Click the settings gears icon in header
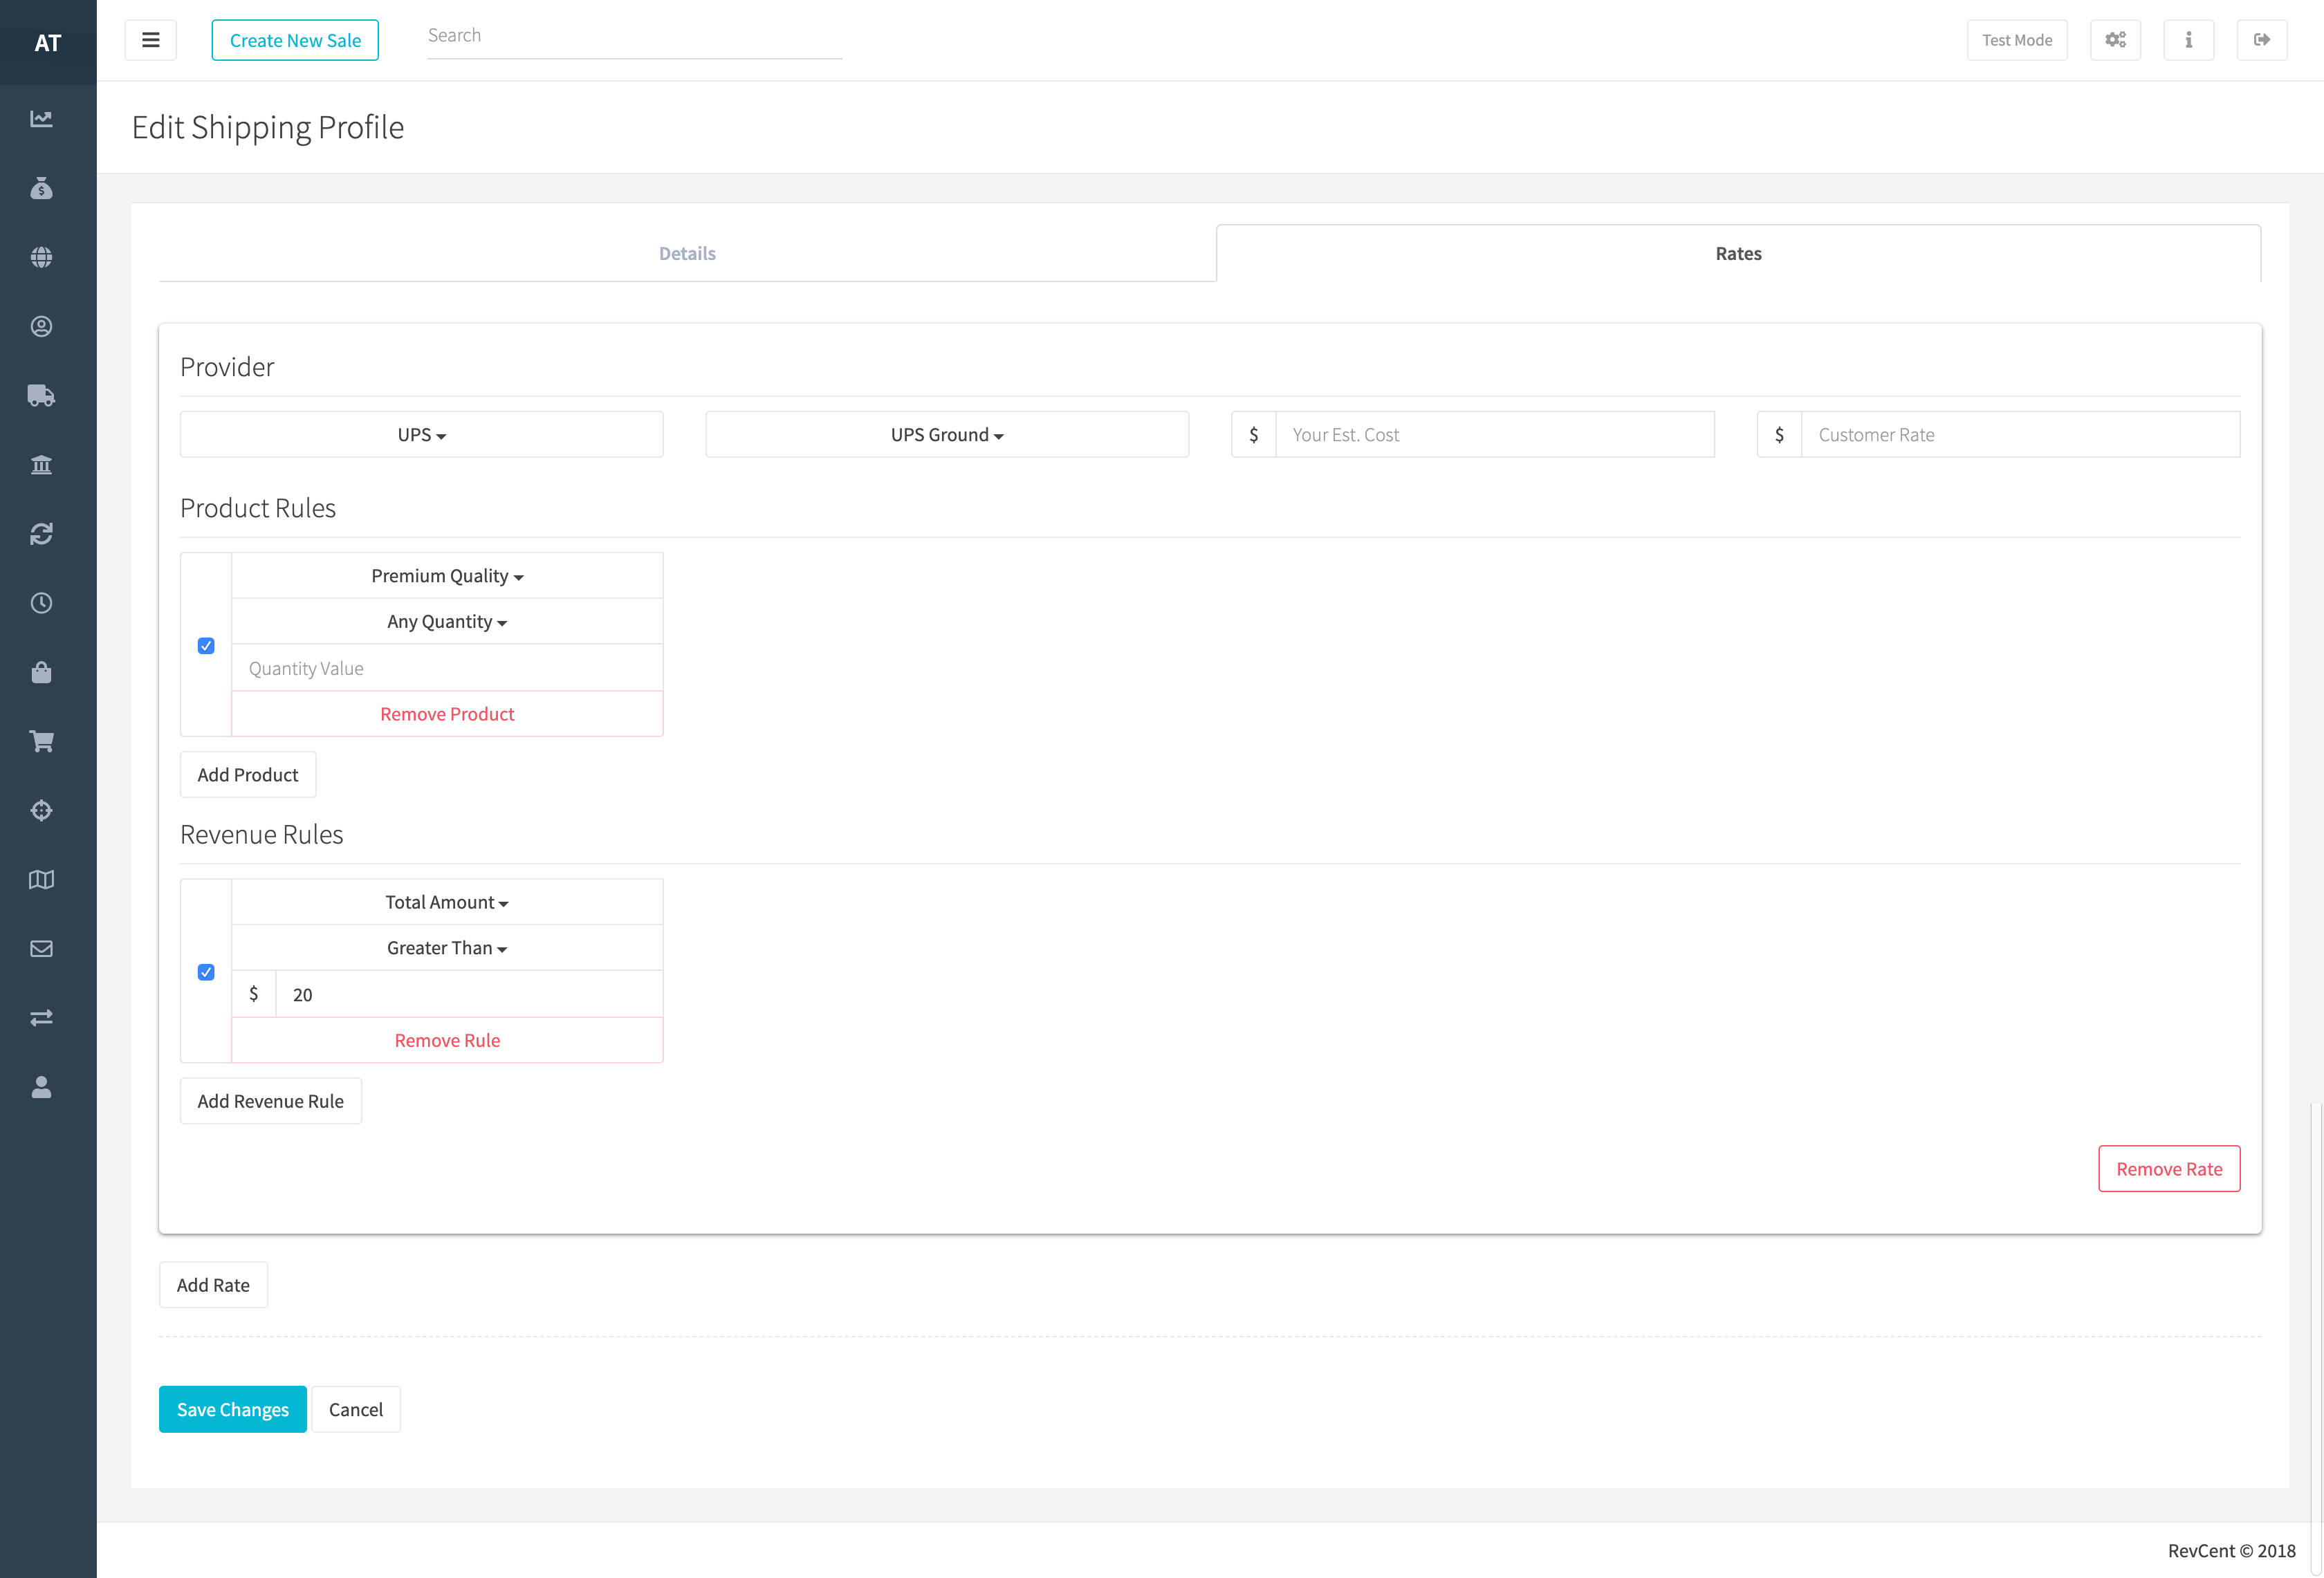Viewport: 2324px width, 1578px height. click(x=2115, y=40)
